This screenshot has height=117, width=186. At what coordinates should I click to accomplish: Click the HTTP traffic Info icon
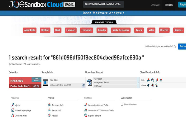tap(161, 80)
